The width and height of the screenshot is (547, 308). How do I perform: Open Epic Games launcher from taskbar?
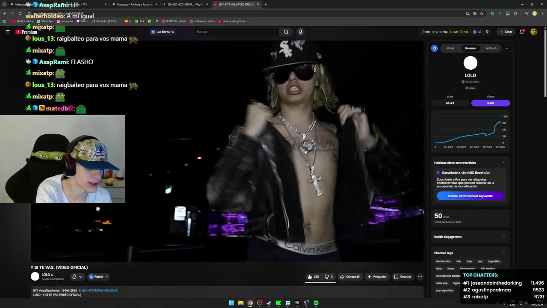[297, 303]
